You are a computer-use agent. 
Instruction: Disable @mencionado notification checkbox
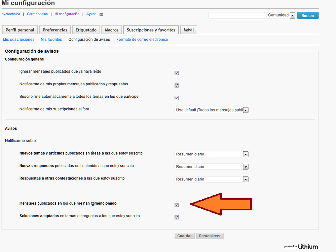[177, 205]
